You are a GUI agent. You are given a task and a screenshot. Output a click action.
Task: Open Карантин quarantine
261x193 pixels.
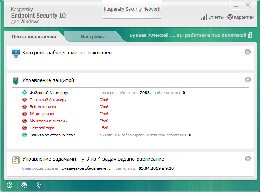tap(240, 17)
